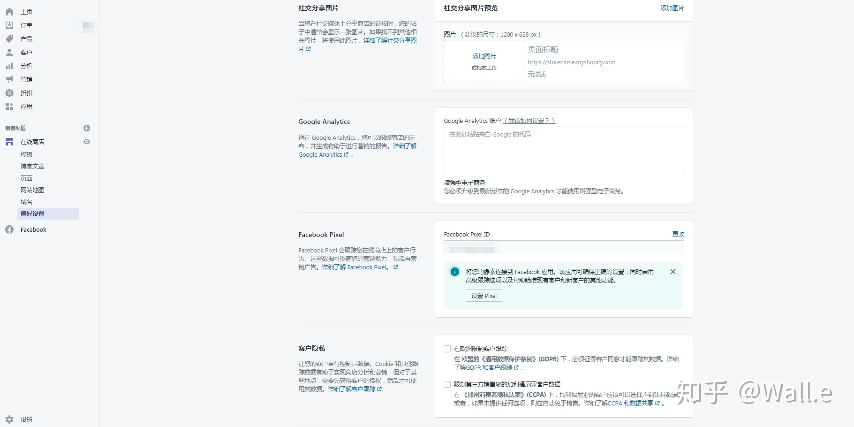Click the Facebook Pixel ID field
The height and width of the screenshot is (427, 854).
point(564,248)
